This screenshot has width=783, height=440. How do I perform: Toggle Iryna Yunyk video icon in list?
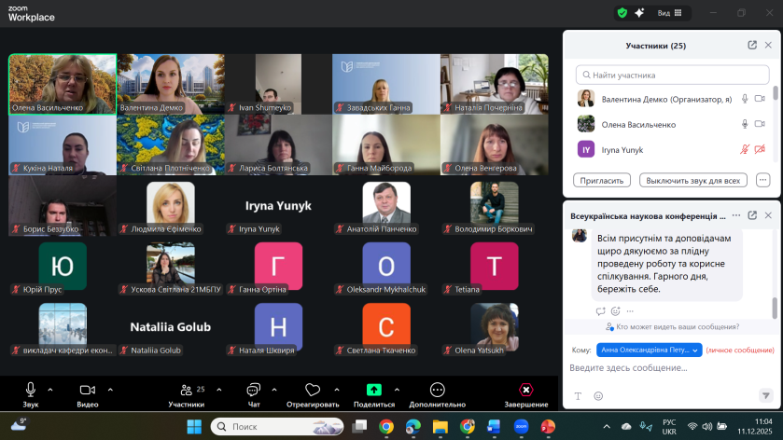pos(760,149)
